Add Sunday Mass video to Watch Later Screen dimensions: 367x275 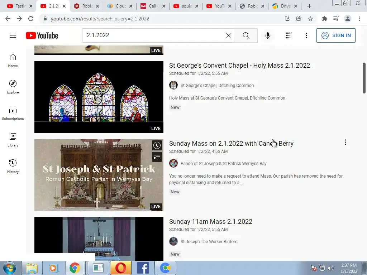pyautogui.click(x=157, y=145)
